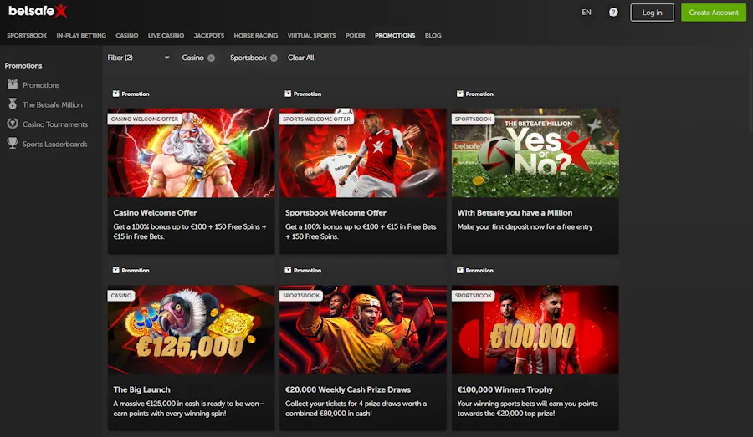Viewport: 753px width, 437px height.
Task: Open the Sports Welcome Offer footballers image
Action: [363, 153]
